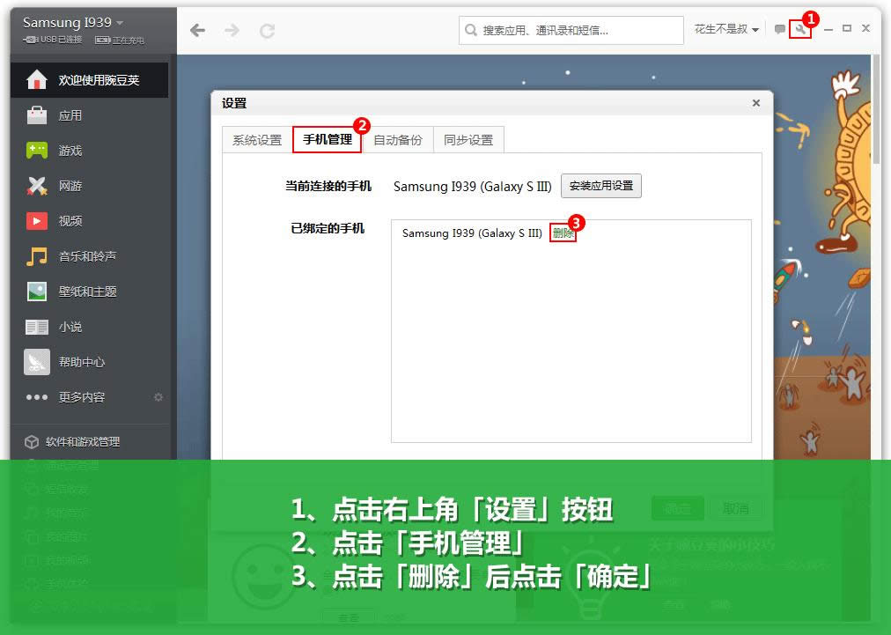Screen dimensions: 891x635
Task: Open the wrench settings icon
Action: coord(800,30)
